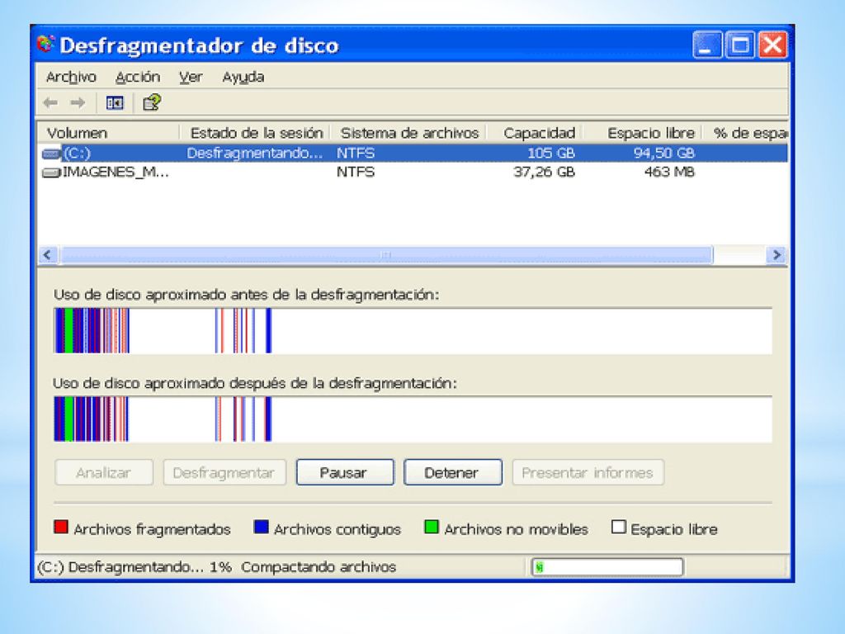Click the Compactando archivos status text
845x634 pixels.
point(319,567)
